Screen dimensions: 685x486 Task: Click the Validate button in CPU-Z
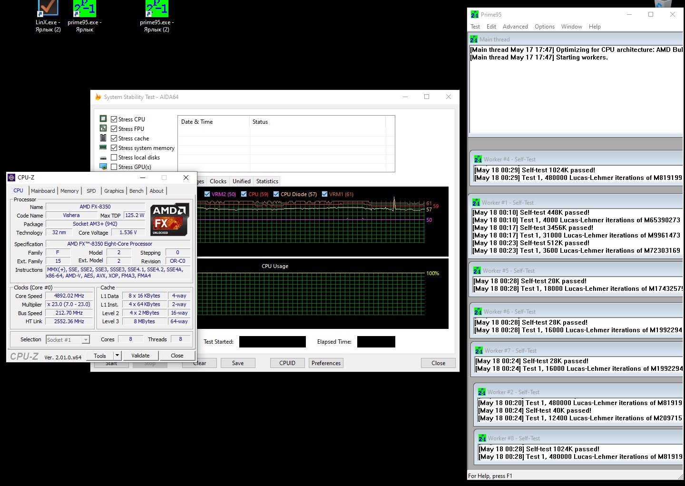tap(140, 356)
